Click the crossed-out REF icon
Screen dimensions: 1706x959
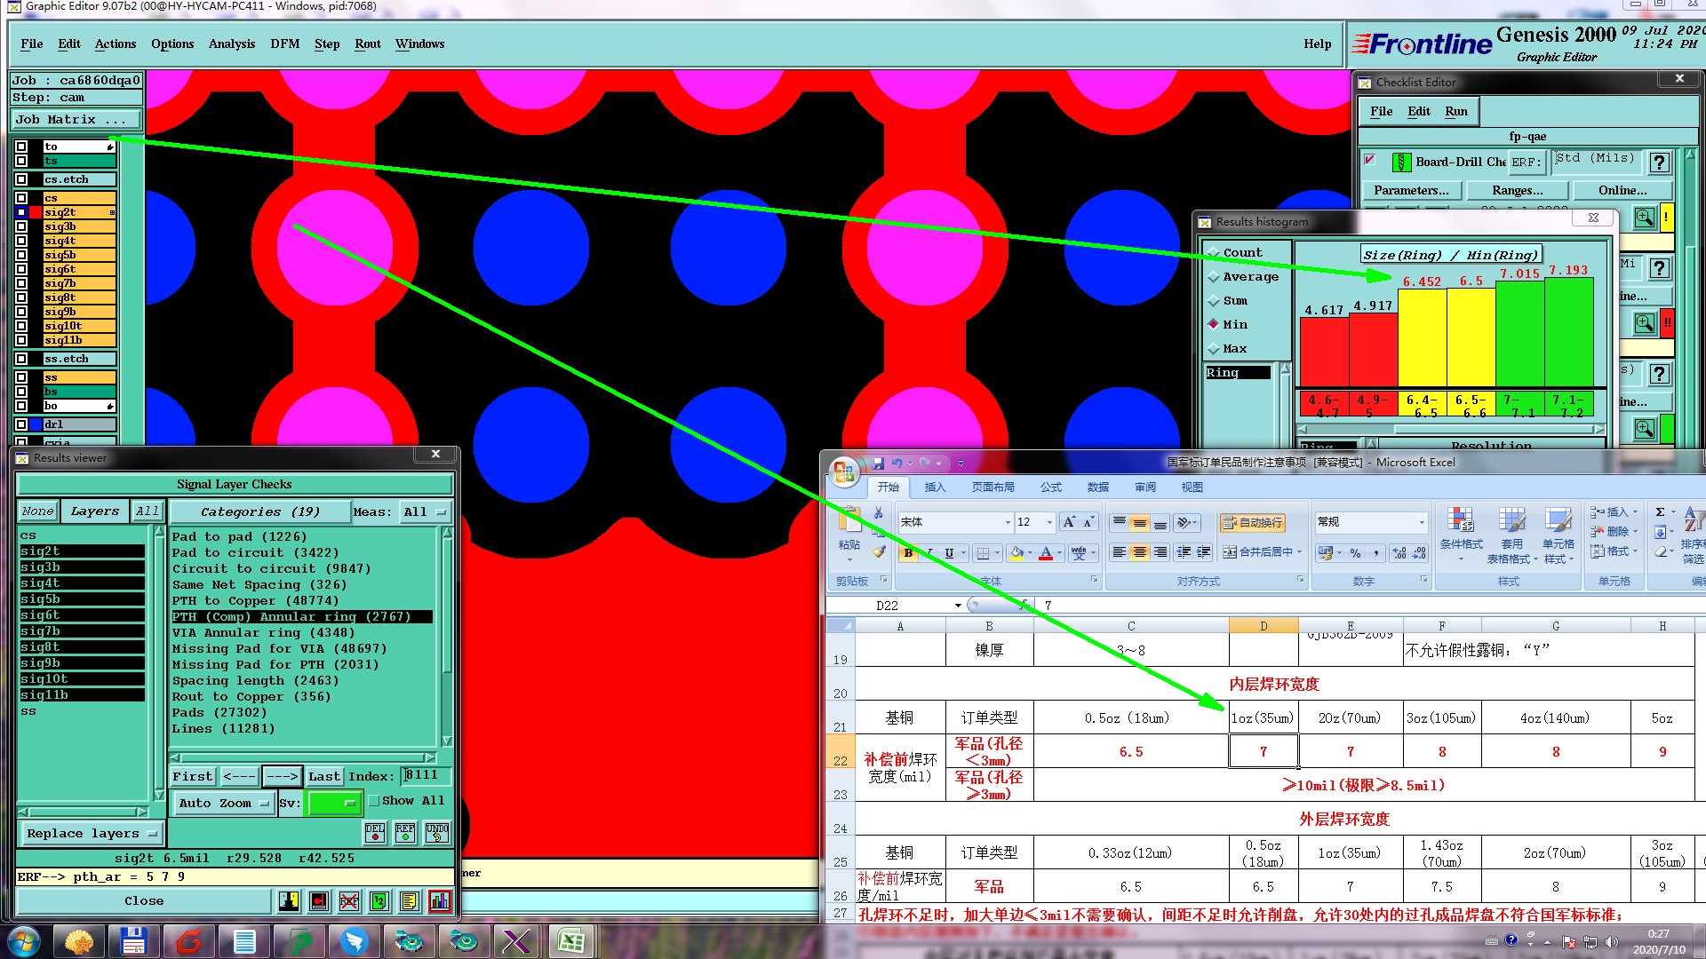click(x=348, y=901)
